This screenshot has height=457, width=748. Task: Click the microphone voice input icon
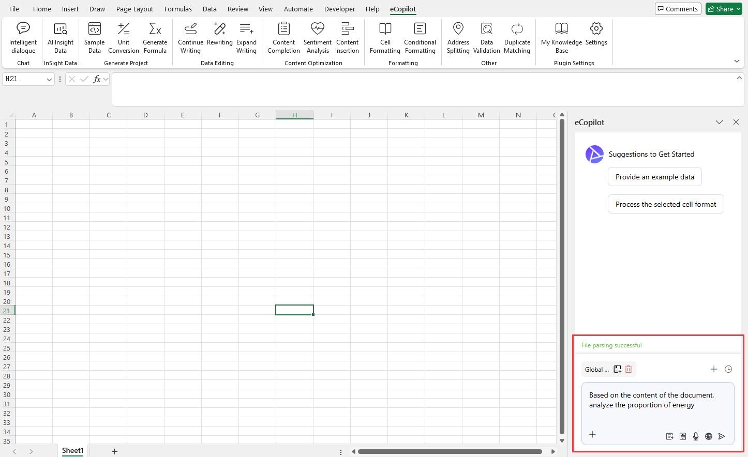click(x=696, y=436)
